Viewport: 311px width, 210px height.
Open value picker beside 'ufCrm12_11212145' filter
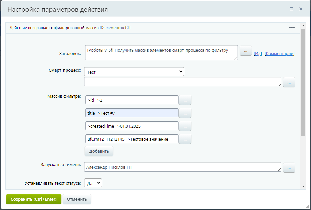click(x=185, y=139)
